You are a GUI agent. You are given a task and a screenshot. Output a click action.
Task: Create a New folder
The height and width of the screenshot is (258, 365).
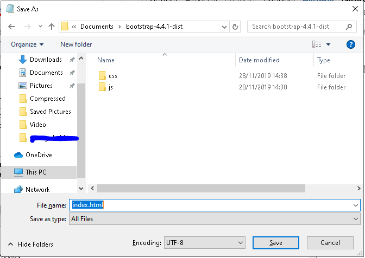tap(76, 44)
